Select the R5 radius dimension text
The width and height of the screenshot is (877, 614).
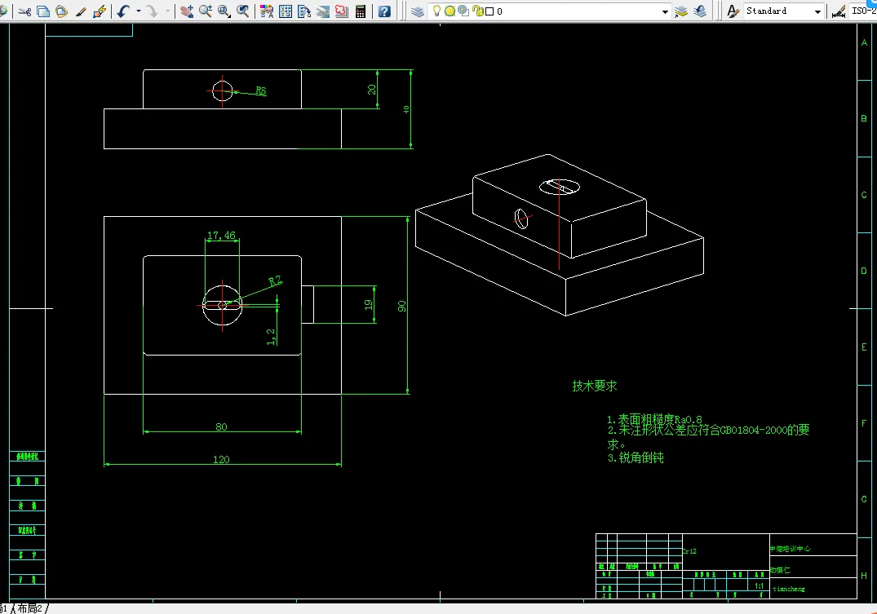(x=260, y=91)
